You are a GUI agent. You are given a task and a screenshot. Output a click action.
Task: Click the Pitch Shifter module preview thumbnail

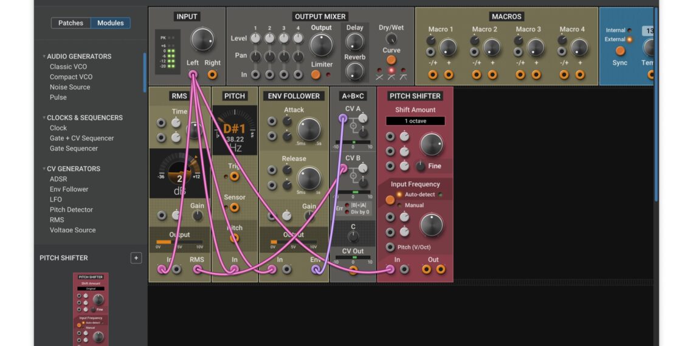91,308
